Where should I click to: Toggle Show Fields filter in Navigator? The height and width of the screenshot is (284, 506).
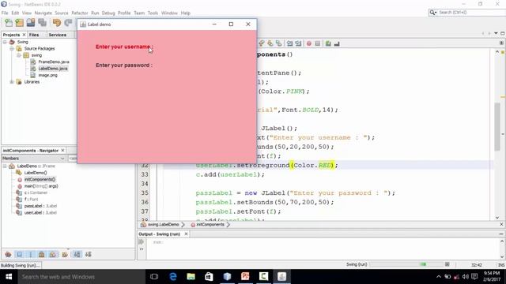(20, 254)
